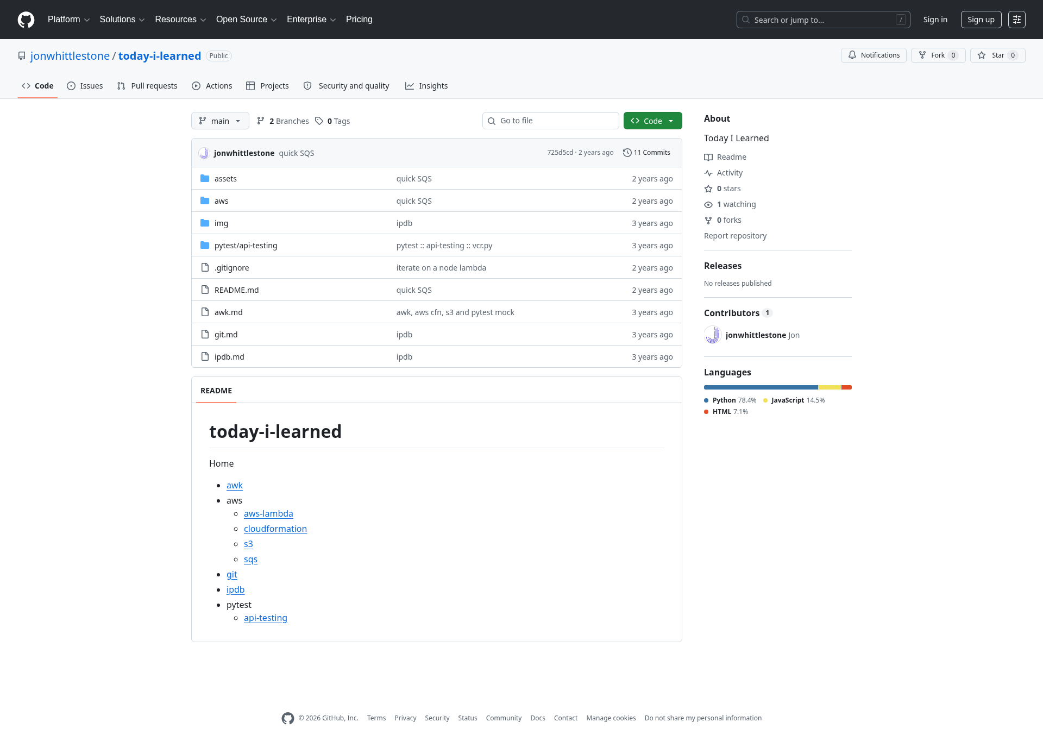Click the contributor avatar in sidebar

(713, 335)
